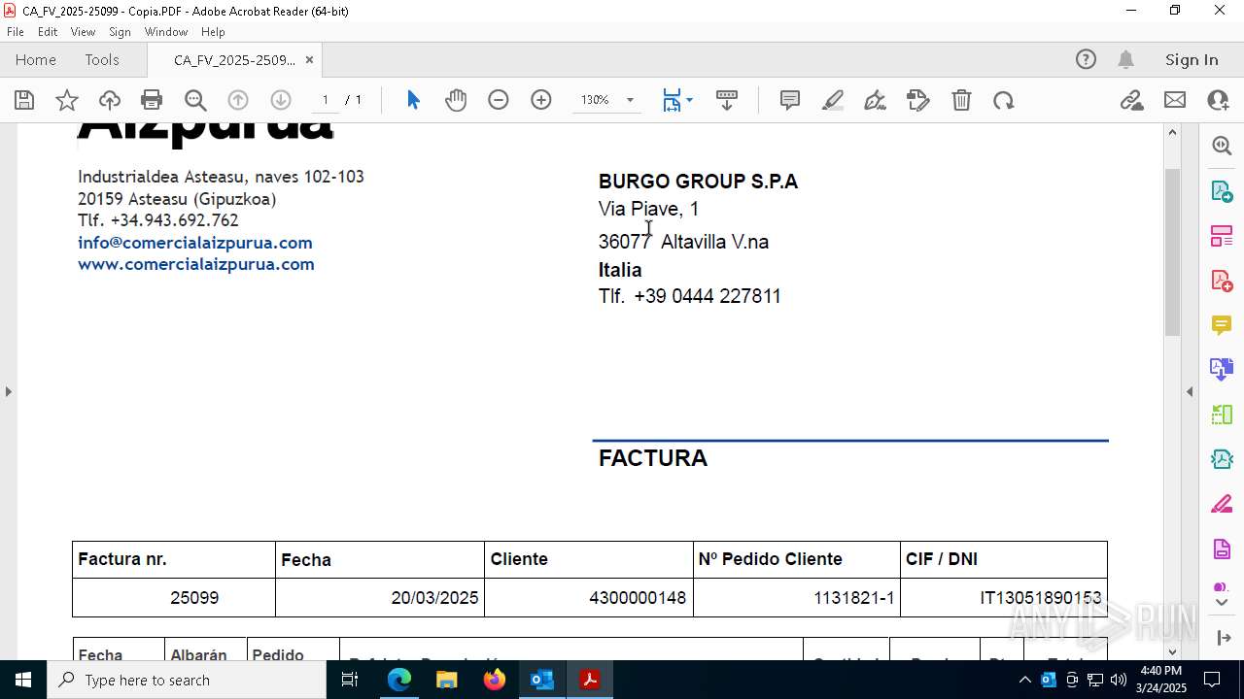This screenshot has height=699, width=1244.
Task: Switch to the Home tab
Action: (36, 59)
